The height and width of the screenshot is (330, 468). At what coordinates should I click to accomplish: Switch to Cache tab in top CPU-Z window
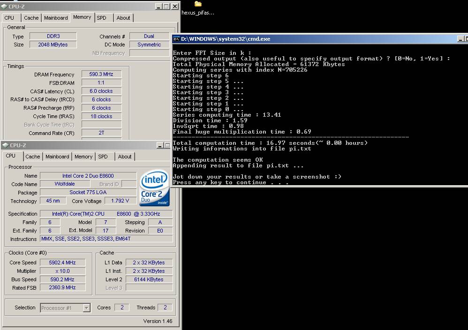pos(31,18)
